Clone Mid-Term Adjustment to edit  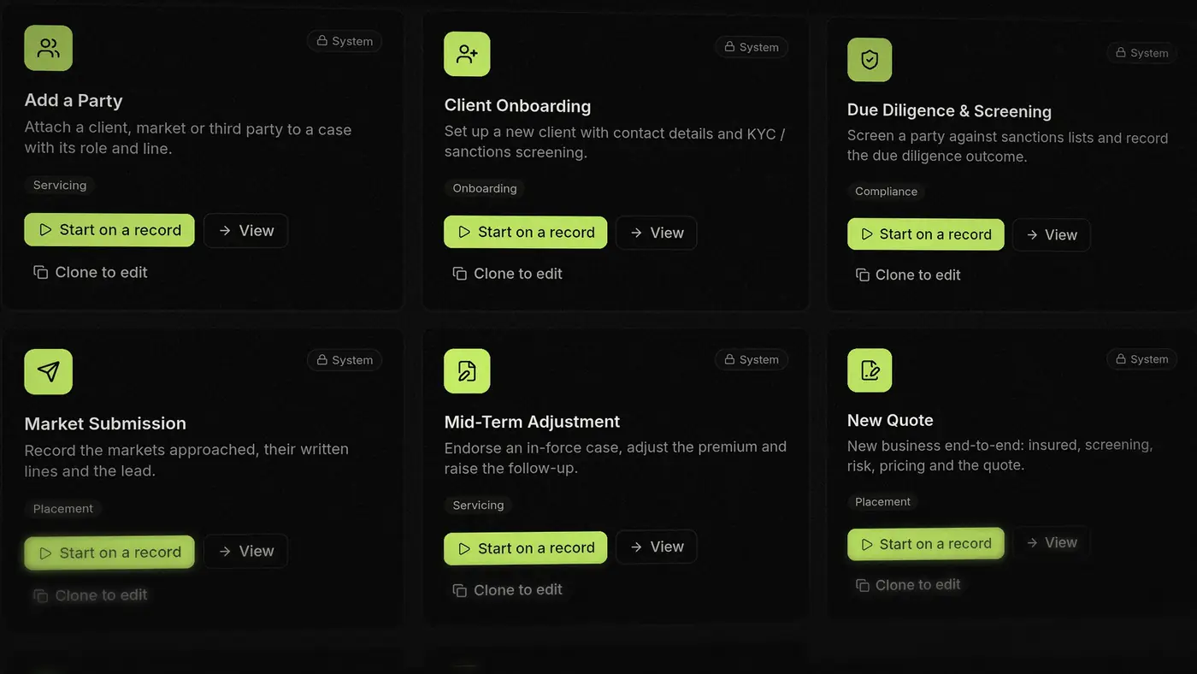pos(507,590)
